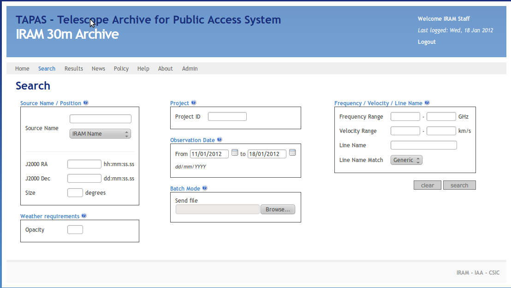Viewport: 511px width, 288px height.
Task: Click help icon beside Batch Mode
Action: [x=205, y=188]
